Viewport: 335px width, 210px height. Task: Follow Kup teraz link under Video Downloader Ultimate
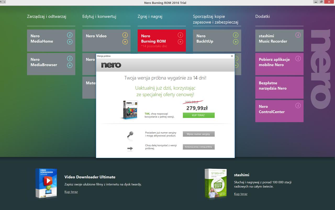click(71, 192)
